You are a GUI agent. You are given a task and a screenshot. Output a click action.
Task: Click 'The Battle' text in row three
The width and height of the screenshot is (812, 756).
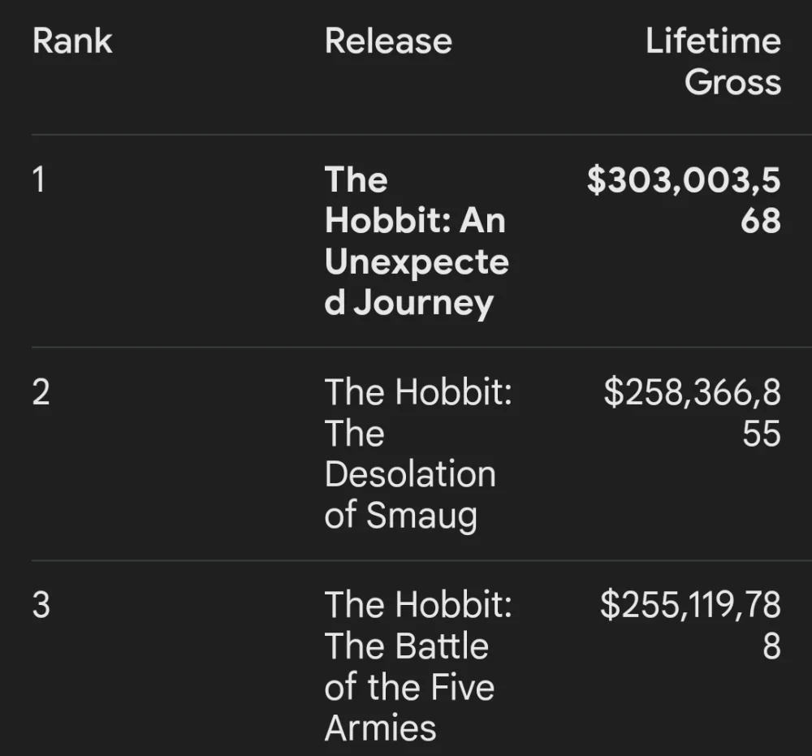pyautogui.click(x=407, y=646)
